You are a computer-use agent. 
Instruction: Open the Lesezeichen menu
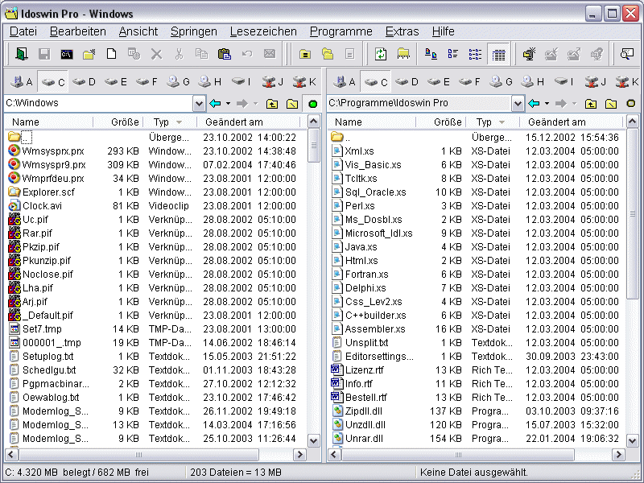263,31
